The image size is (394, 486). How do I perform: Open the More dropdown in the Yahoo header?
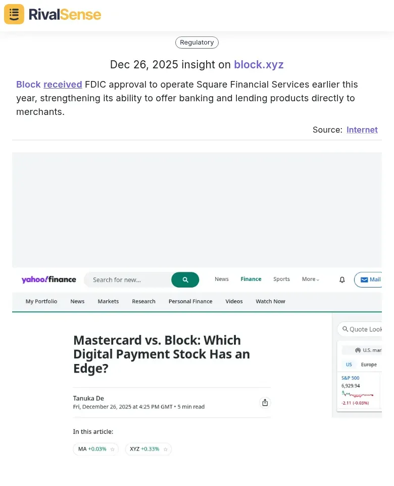pos(310,279)
